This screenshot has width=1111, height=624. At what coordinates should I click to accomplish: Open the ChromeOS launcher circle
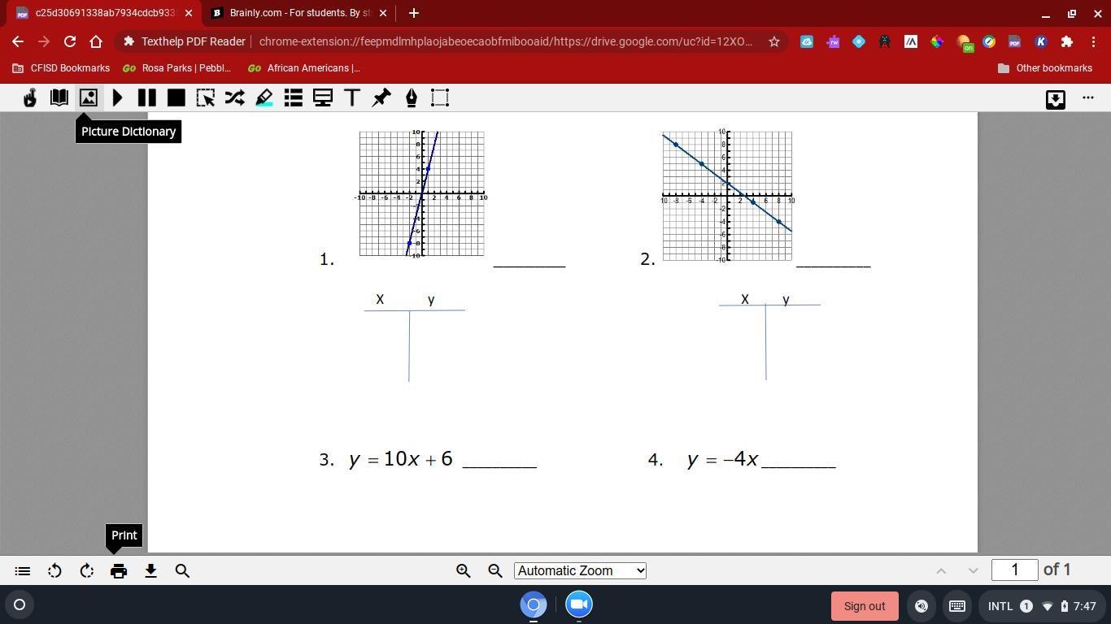[x=20, y=604]
